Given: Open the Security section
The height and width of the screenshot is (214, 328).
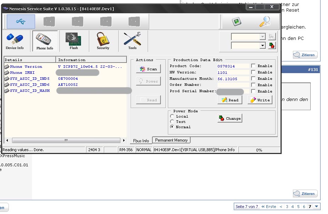Looking at the screenshot, I should (x=103, y=41).
